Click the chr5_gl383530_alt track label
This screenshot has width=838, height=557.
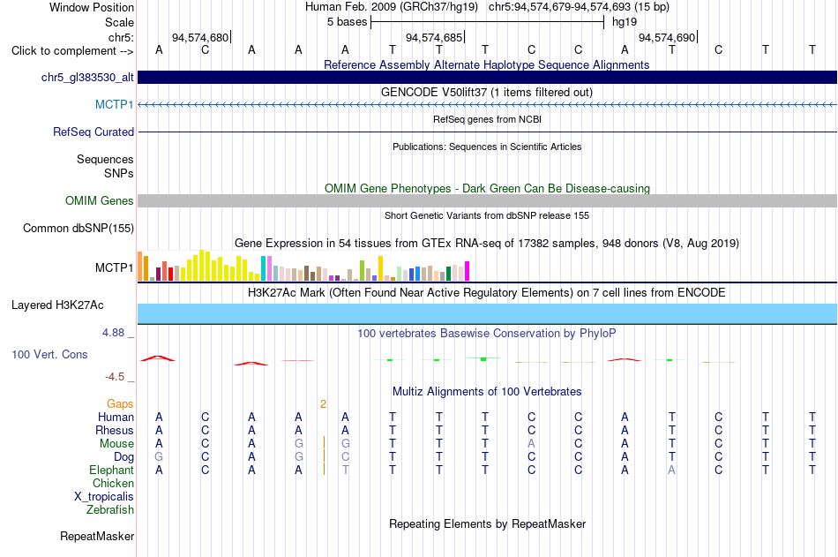[87, 77]
